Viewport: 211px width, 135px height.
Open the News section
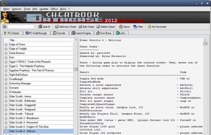point(124,27)
